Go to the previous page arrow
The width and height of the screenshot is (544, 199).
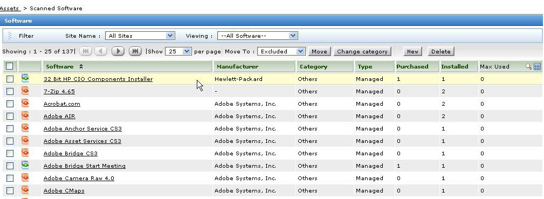[101, 51]
